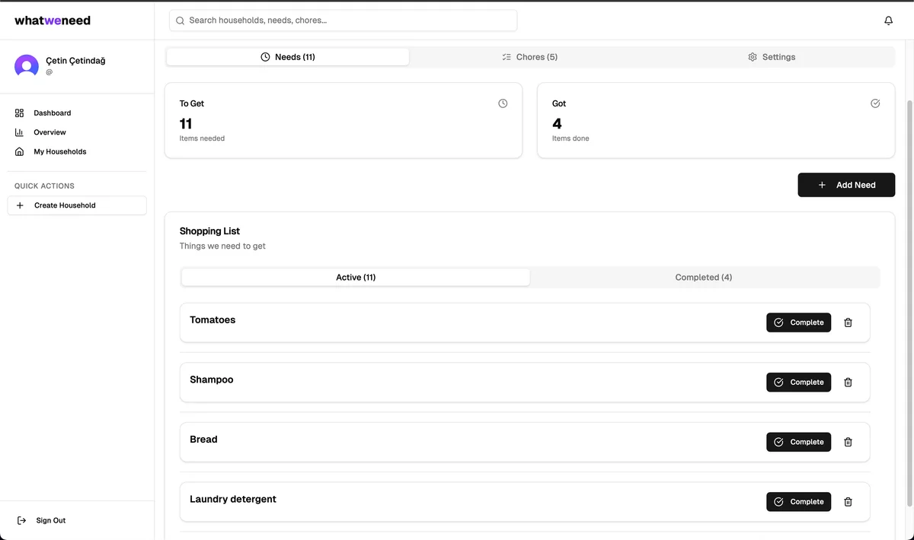Click Create Household quick action
The width and height of the screenshot is (914, 540).
tap(76, 205)
